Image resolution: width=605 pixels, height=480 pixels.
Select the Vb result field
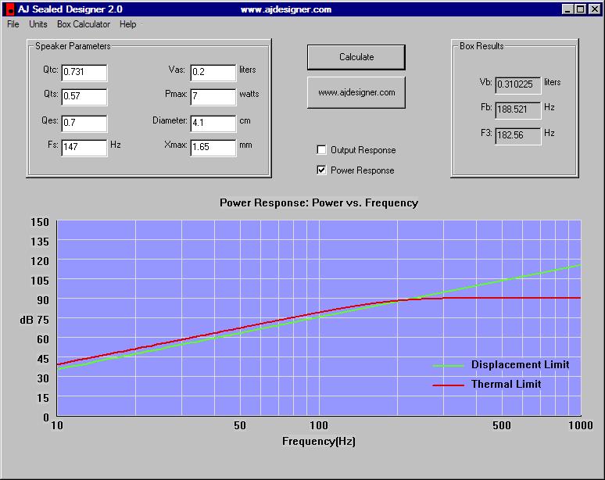[x=518, y=85]
